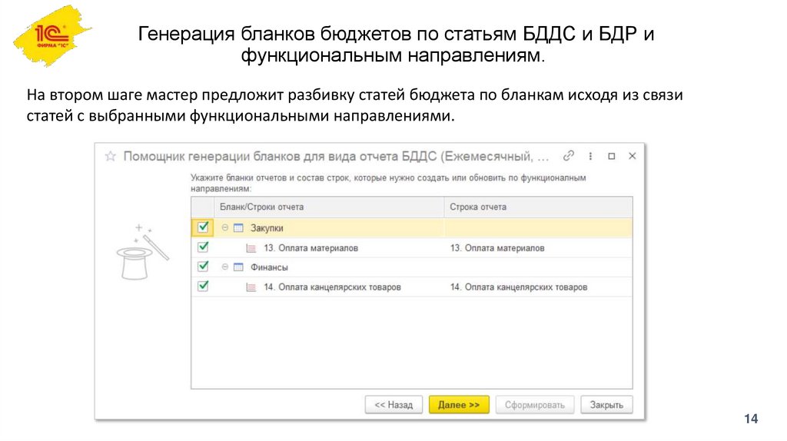This screenshot has width=787, height=441.
Task: Click the favorites star icon in title bar
Action: (x=110, y=156)
